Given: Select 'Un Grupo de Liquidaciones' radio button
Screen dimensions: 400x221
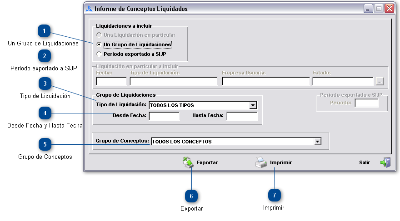Looking at the screenshot, I should 99,44.
